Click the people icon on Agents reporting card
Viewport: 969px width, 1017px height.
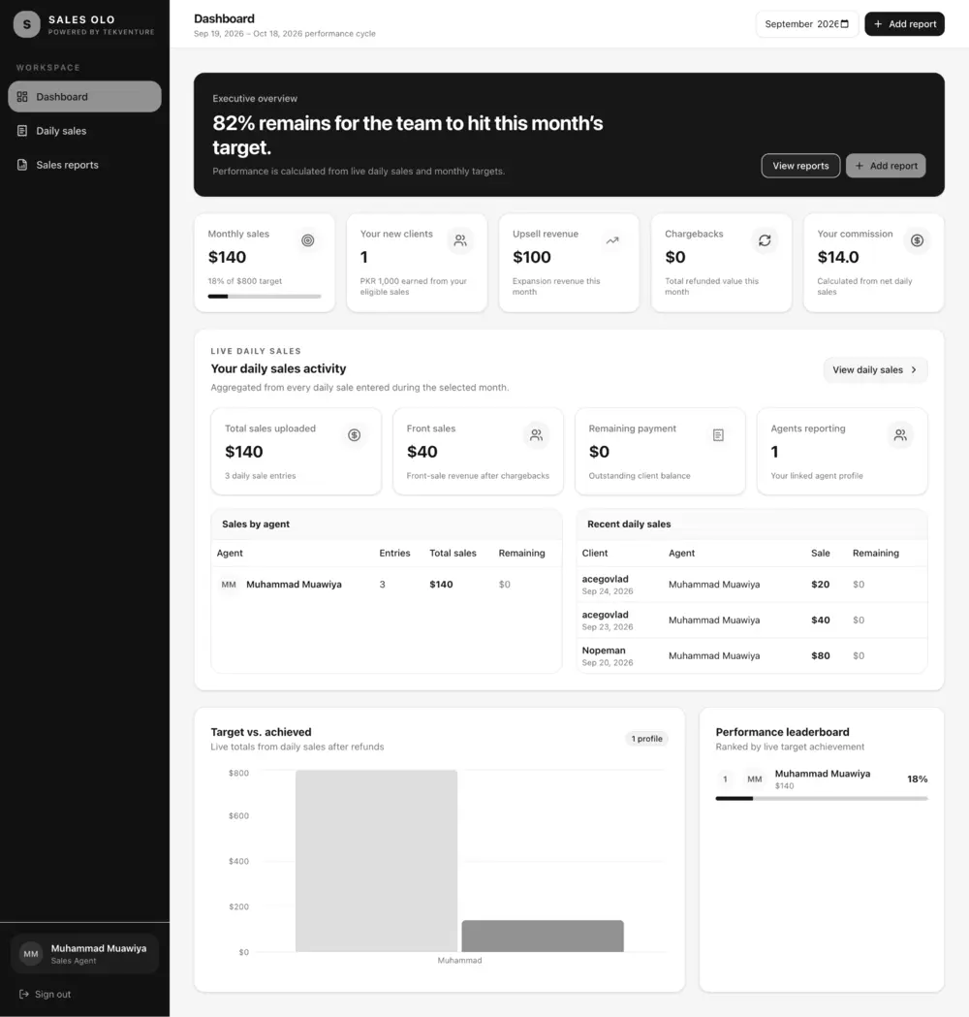pyautogui.click(x=900, y=435)
